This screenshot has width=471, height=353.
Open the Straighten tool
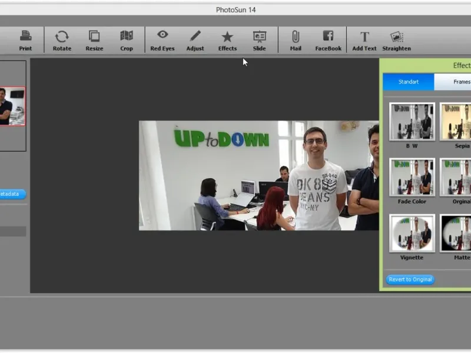pyautogui.click(x=396, y=39)
